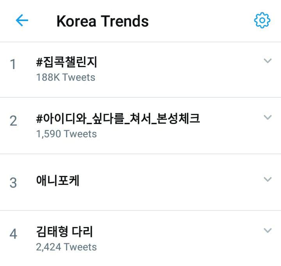Click the 2,424 Tweets count
The width and height of the screenshot is (281, 266).
click(x=66, y=247)
